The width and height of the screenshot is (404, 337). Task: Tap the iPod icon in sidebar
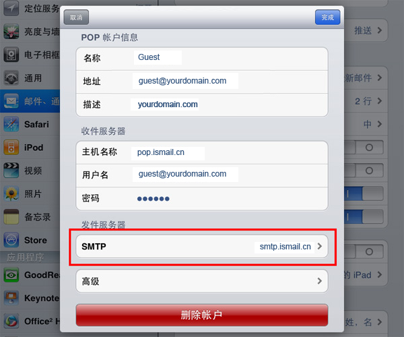tap(11, 147)
